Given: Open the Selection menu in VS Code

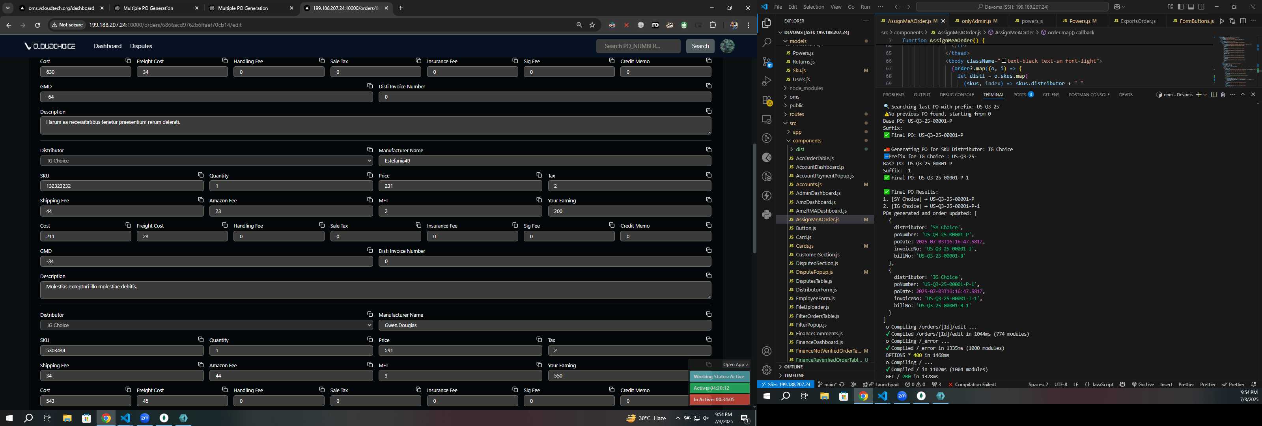Looking at the screenshot, I should coord(814,7).
